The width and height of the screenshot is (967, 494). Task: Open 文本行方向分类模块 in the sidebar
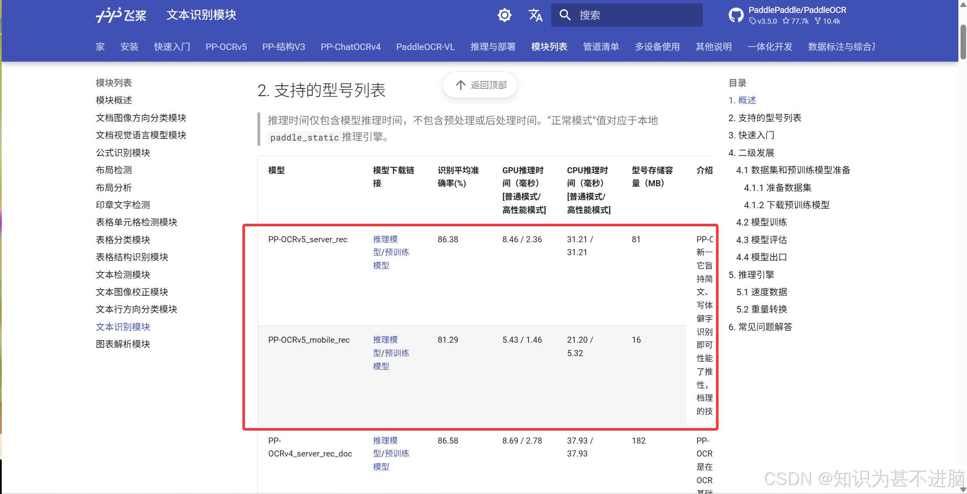coord(136,309)
